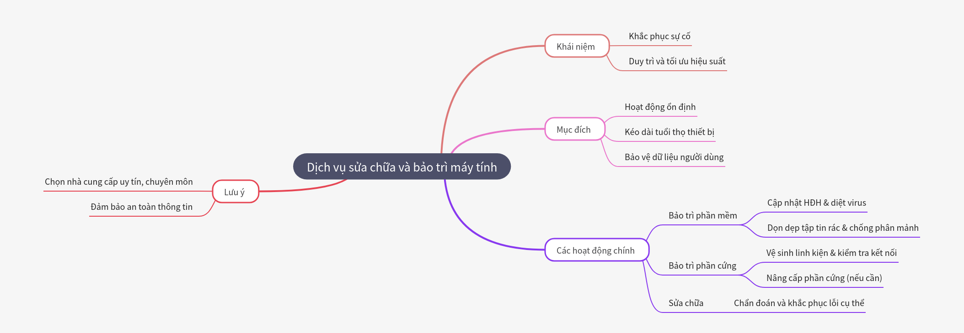
Task: Click the 'Hoạt động ổn định' subtopic
Action: (x=660, y=107)
